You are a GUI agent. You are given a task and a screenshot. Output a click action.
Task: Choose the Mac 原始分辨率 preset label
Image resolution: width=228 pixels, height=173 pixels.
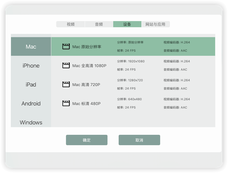point(87,47)
